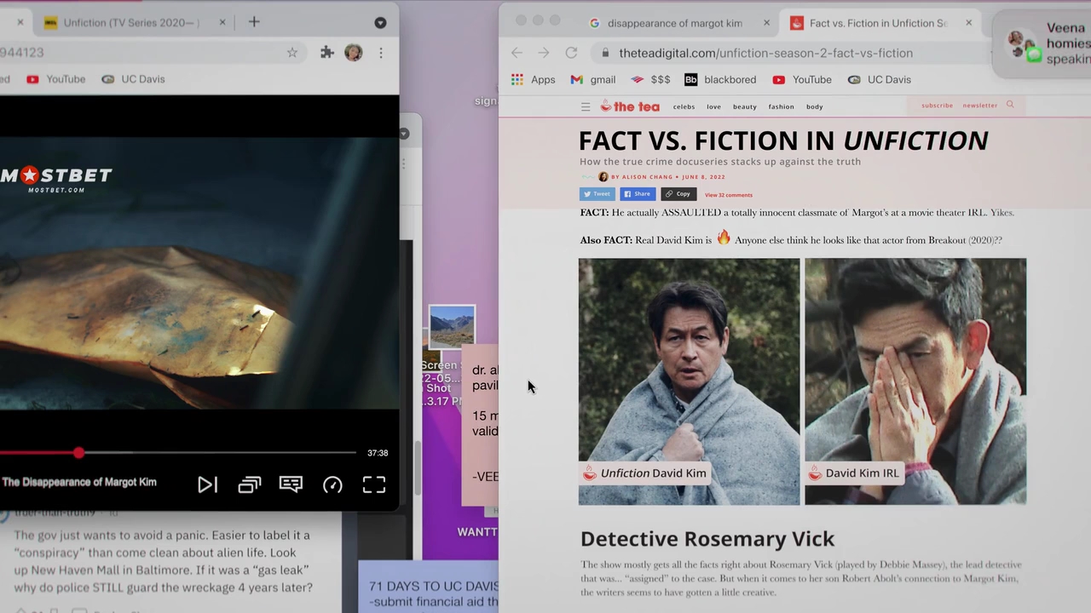Click subscribe link on the tea header
Viewport: 1091px width, 613px height.
(937, 106)
